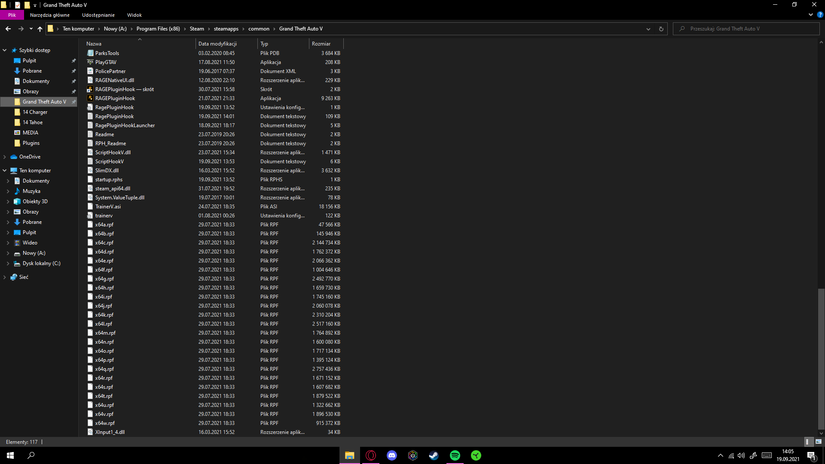Open Steam from the taskbar
The width and height of the screenshot is (825, 464).
click(434, 455)
